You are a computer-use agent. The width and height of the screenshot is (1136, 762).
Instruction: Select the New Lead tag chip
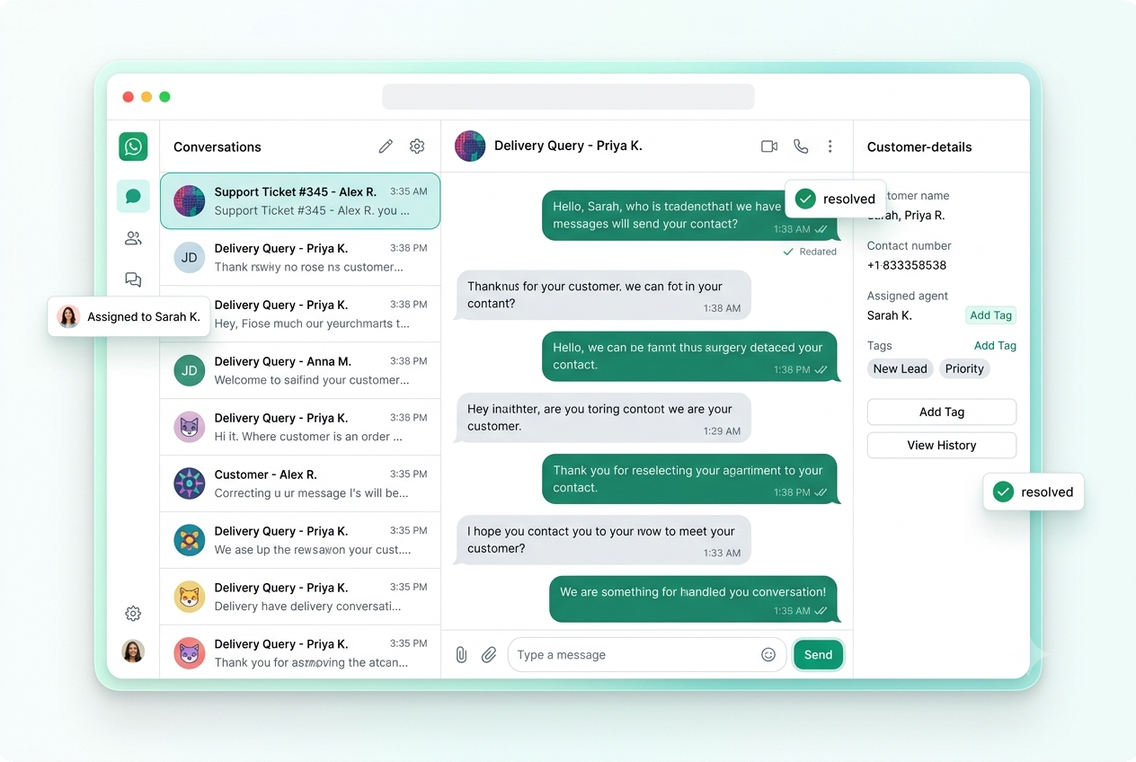[900, 369]
